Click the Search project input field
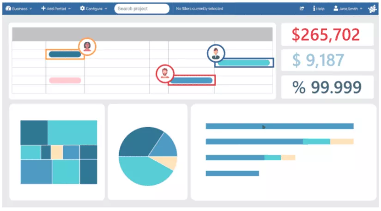 (142, 8)
